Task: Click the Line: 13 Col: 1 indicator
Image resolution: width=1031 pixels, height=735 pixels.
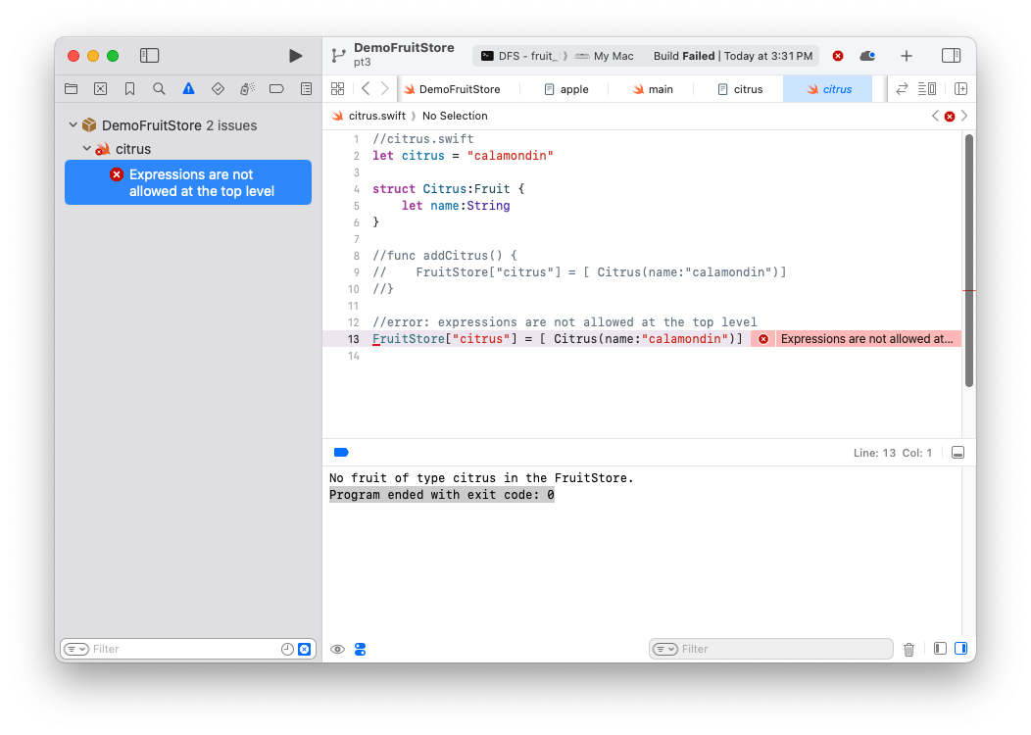Action: coord(892,453)
